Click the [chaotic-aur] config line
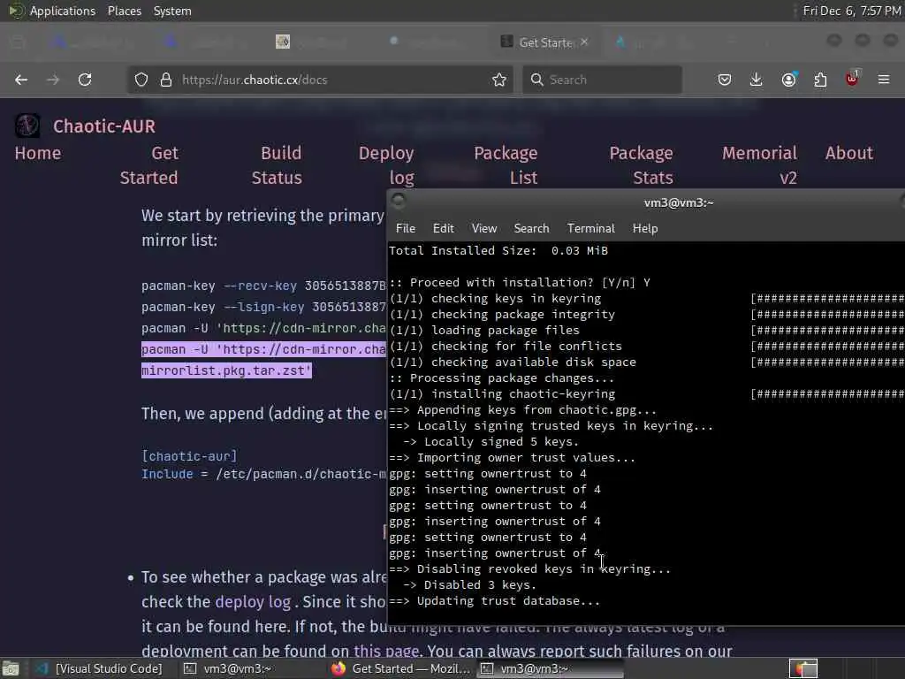 (x=189, y=456)
